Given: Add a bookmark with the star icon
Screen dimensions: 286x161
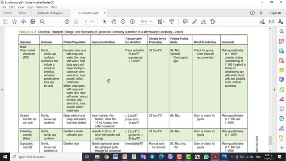Looking at the screenshot, I should point(14,21).
